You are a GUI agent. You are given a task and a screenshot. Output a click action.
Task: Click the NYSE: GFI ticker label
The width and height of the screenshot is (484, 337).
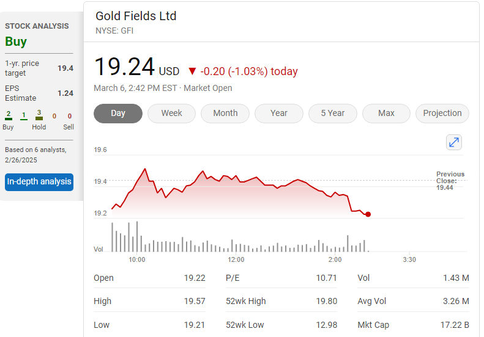114,31
